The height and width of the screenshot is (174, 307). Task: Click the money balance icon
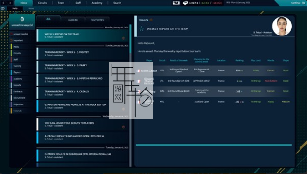(185, 3)
